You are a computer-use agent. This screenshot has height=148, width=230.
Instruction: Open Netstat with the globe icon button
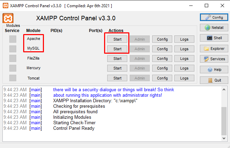coord(214,28)
